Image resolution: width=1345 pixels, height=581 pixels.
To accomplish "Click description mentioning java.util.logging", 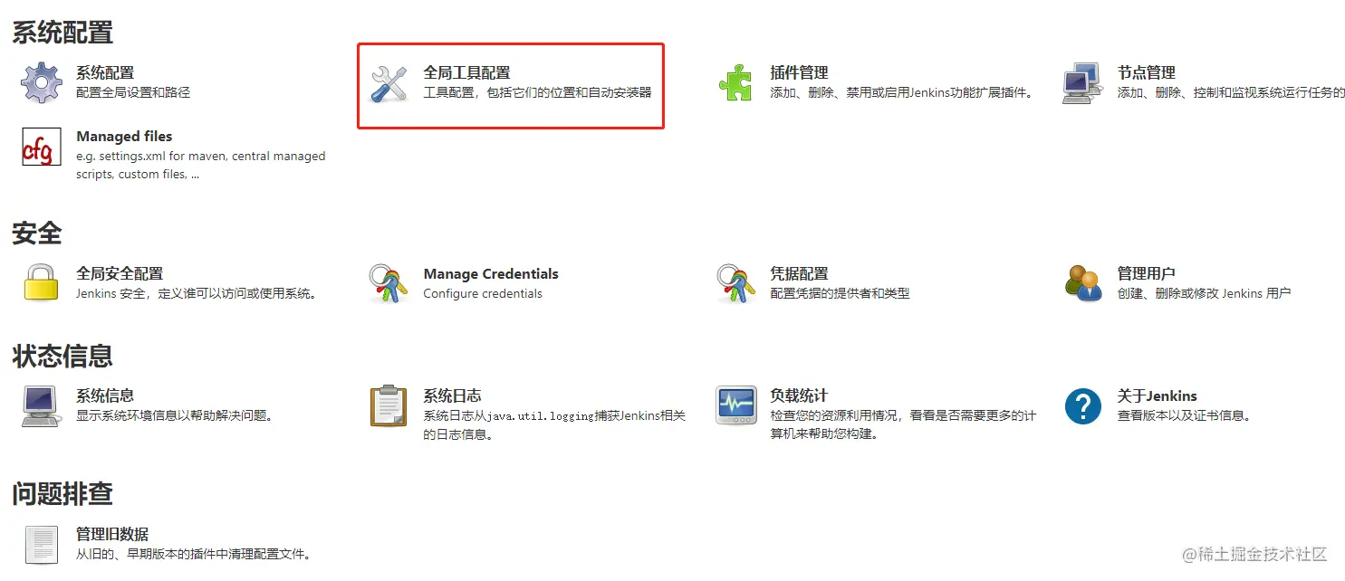I will (x=554, y=424).
